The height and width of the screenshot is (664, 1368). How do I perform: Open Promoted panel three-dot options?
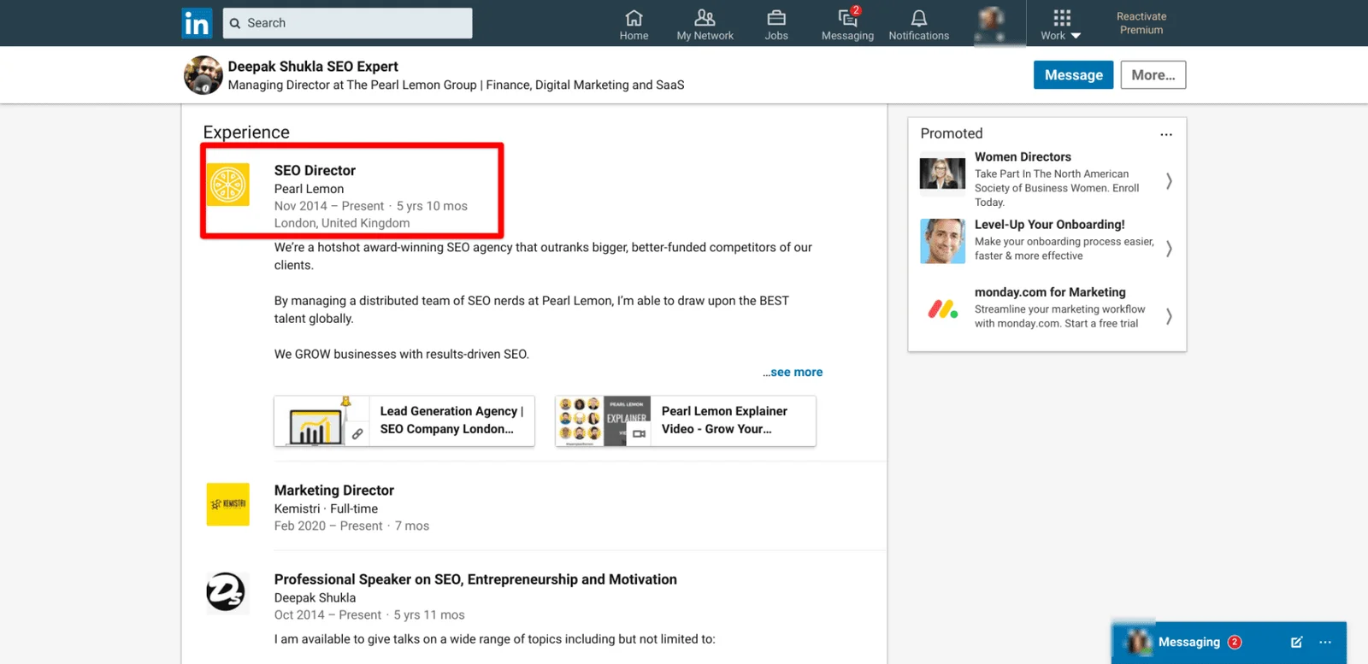point(1166,134)
